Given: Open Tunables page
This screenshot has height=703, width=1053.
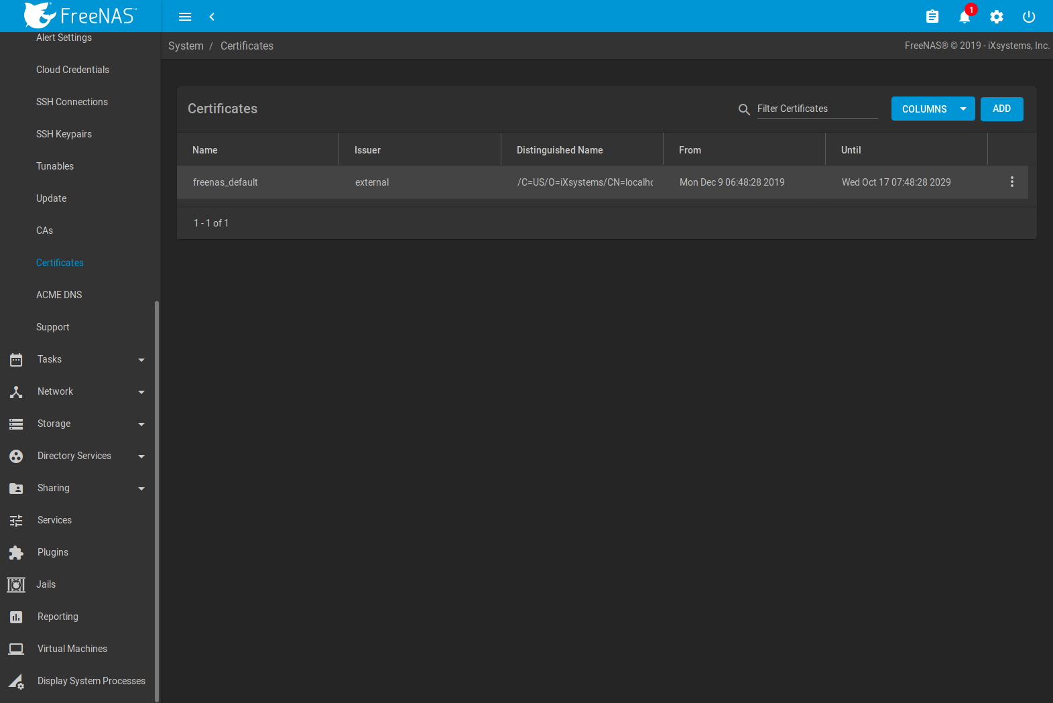Looking at the screenshot, I should [55, 166].
